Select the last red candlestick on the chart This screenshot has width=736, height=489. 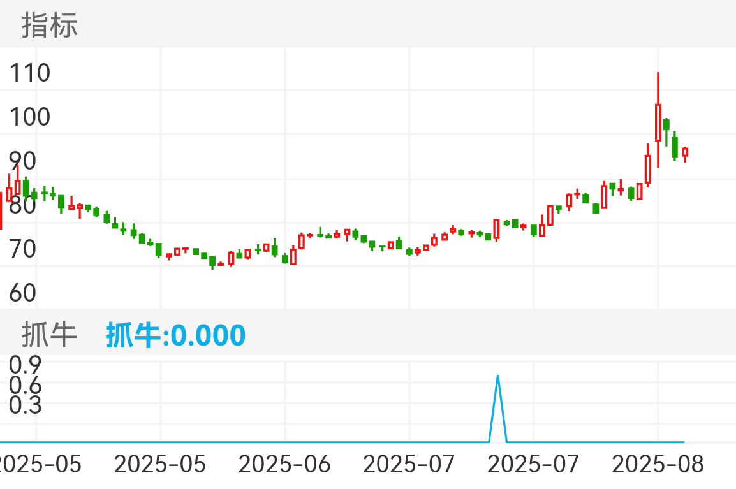pos(686,154)
